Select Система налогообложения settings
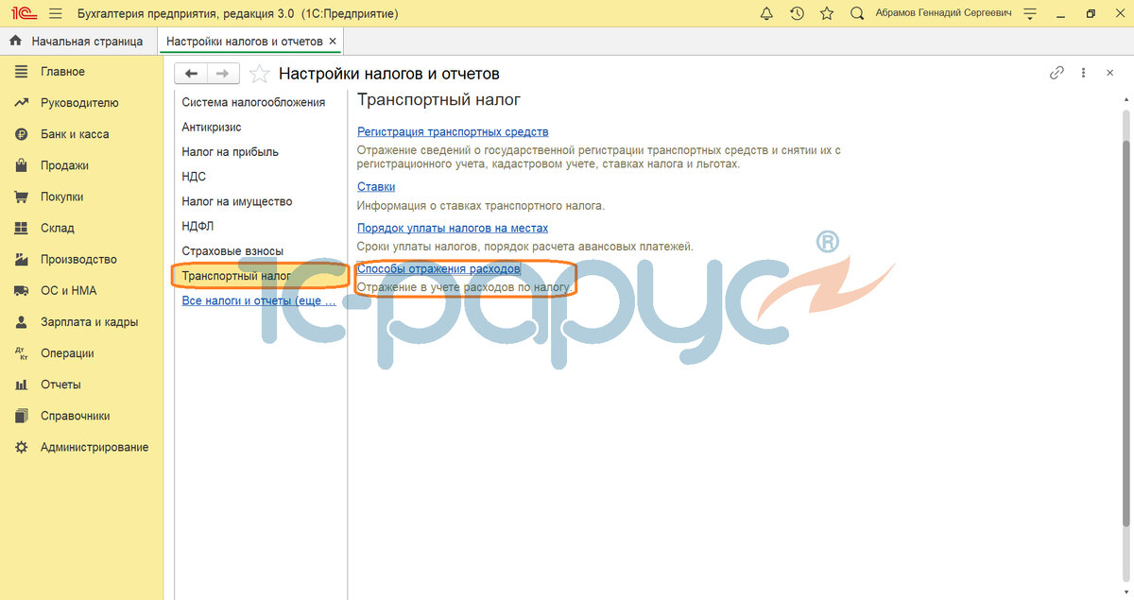Image resolution: width=1134 pixels, height=600 pixels. pos(253,102)
